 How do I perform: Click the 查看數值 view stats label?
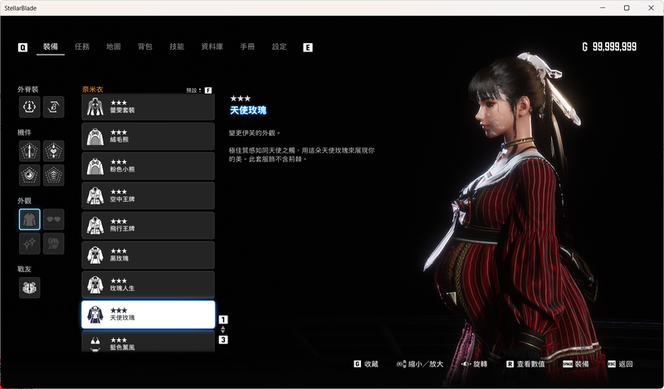click(x=530, y=364)
